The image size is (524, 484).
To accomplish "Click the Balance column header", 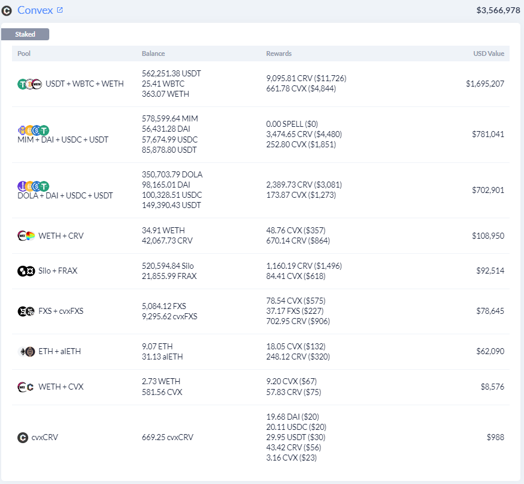I will (x=153, y=54).
